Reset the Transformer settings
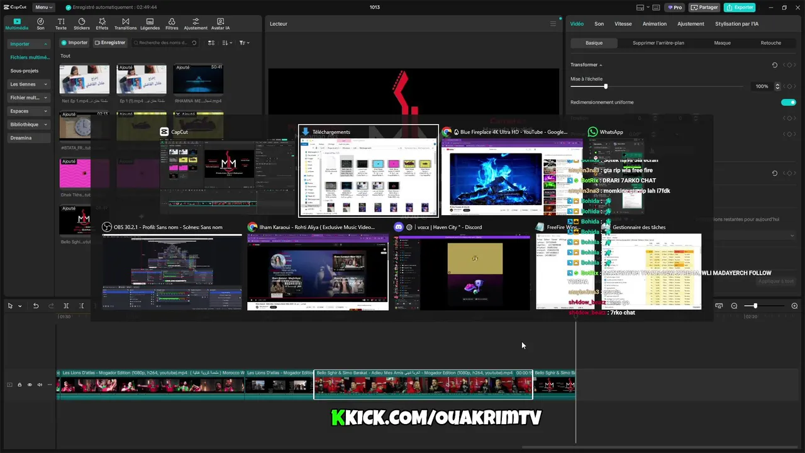805x453 pixels. pos(775,65)
